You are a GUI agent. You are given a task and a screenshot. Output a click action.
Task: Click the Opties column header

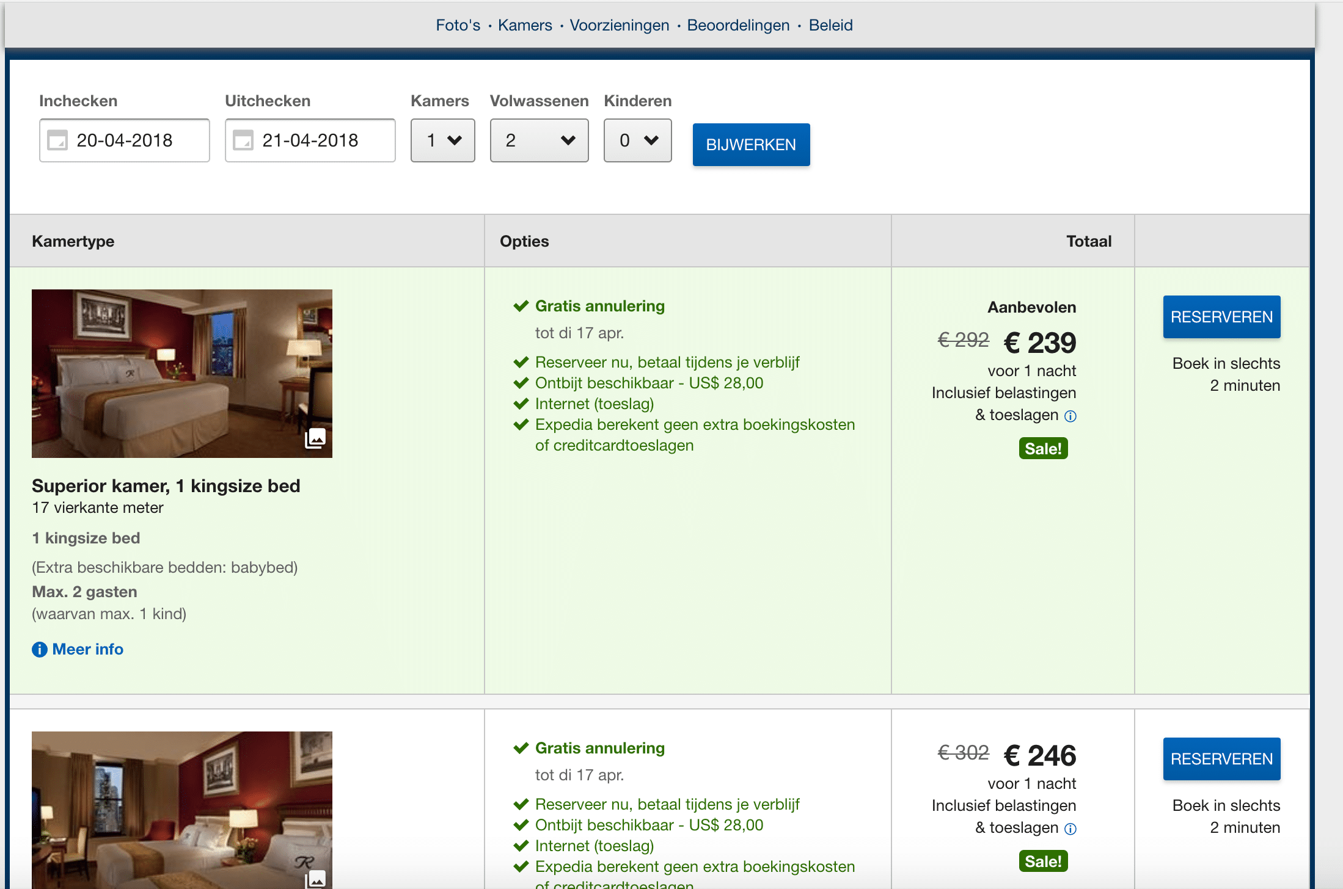coord(524,241)
